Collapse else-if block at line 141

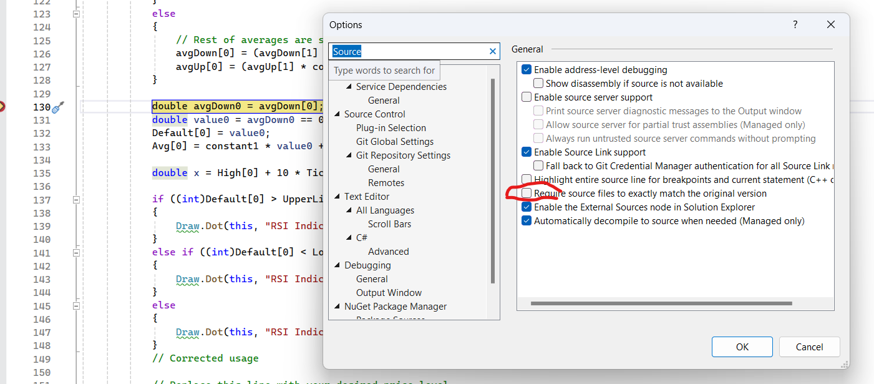pyautogui.click(x=76, y=253)
